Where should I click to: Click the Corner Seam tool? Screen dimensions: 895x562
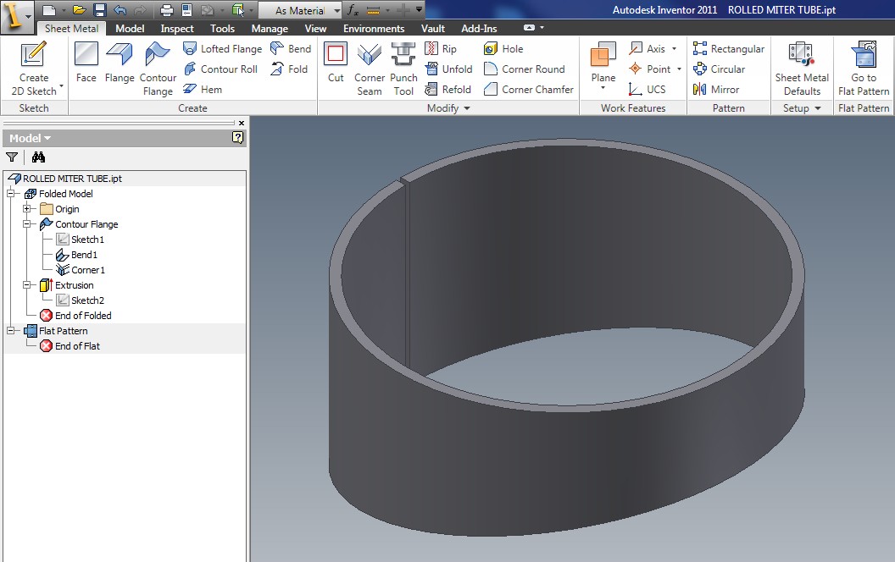pos(370,68)
